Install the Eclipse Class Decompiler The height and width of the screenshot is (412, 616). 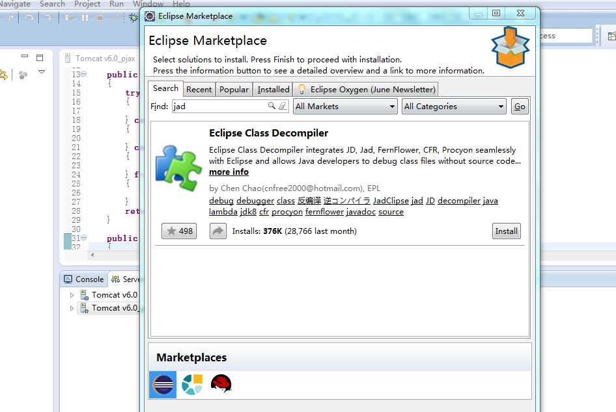click(x=507, y=231)
